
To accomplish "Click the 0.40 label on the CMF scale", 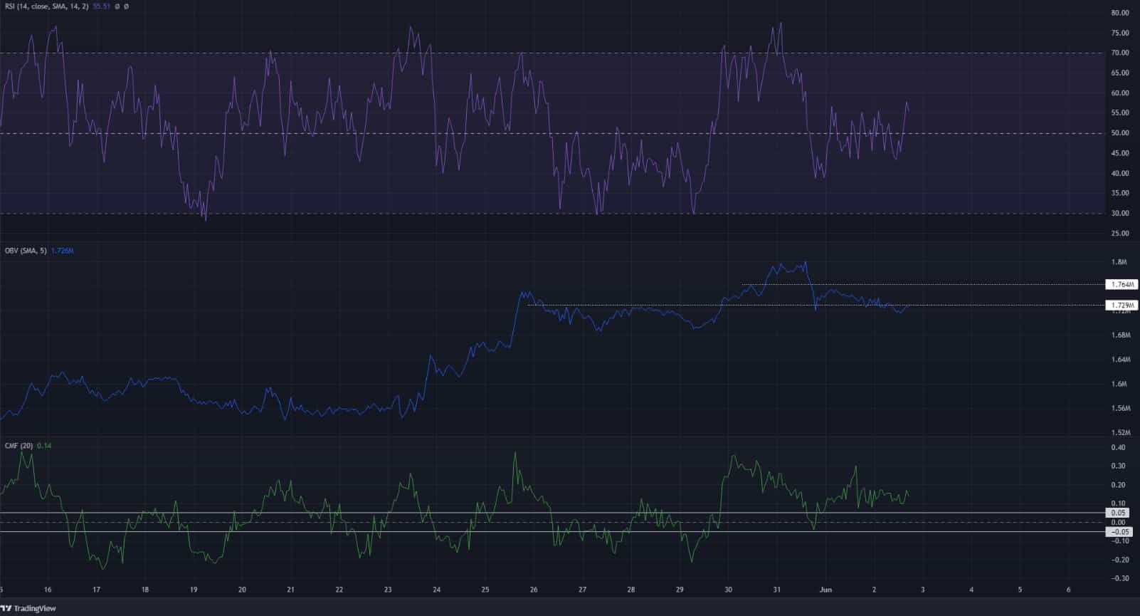I will [x=1119, y=448].
